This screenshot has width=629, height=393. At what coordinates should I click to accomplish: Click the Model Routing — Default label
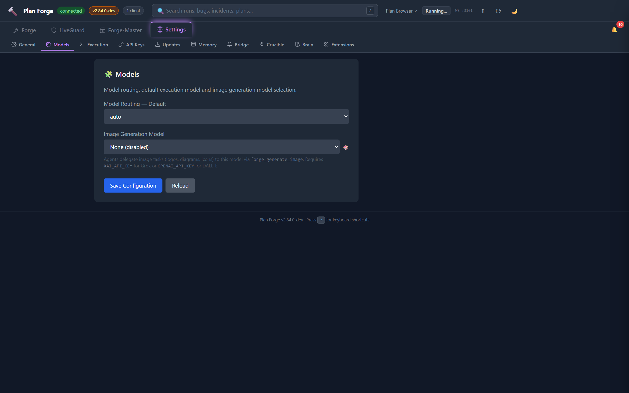tap(135, 104)
